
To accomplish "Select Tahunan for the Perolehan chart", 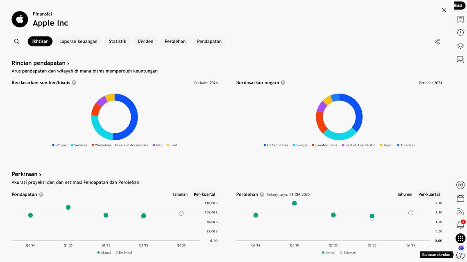I will 404,195.
